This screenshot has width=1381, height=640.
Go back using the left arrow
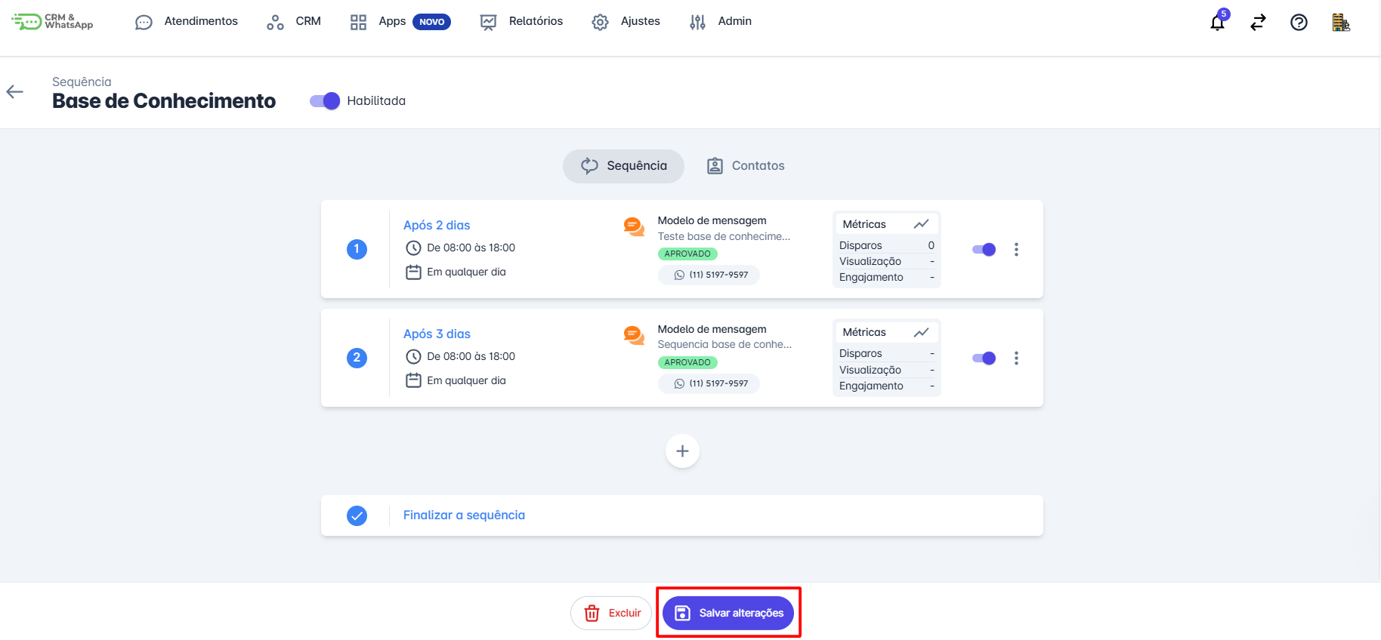coord(15,92)
